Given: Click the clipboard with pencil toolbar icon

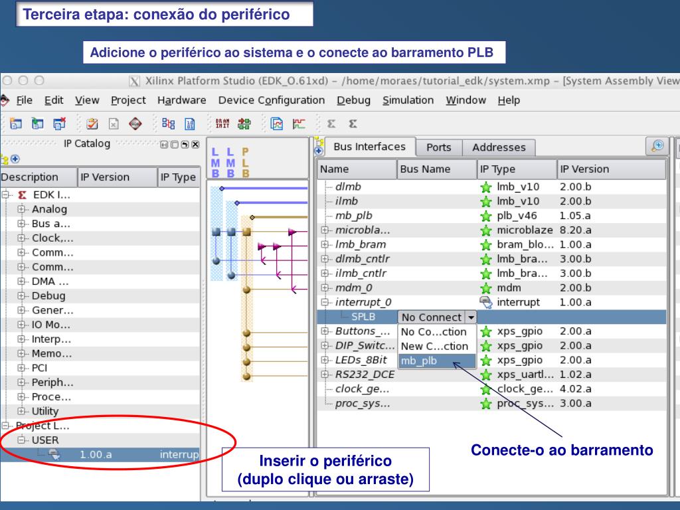Looking at the screenshot, I should click(x=92, y=124).
